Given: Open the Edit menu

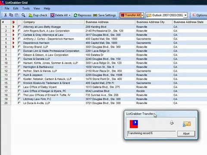Looking at the screenshot, I should (x=16, y=9).
